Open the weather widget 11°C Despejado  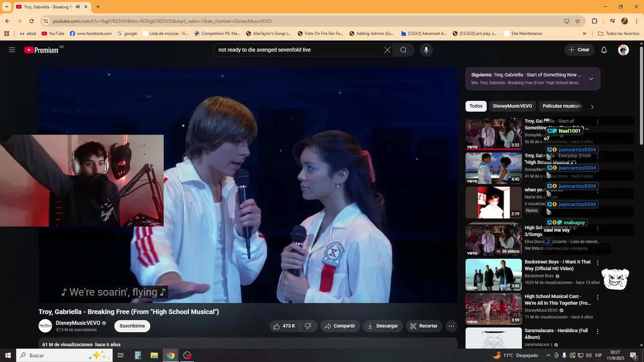pos(516,355)
